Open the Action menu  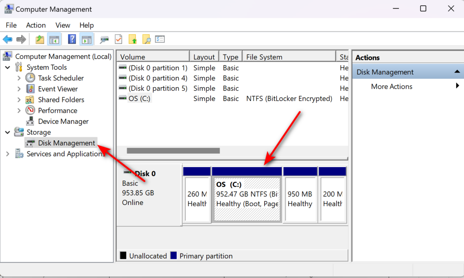click(36, 25)
